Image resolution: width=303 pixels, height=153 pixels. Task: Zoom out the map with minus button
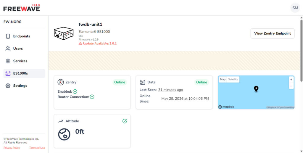click(x=291, y=86)
